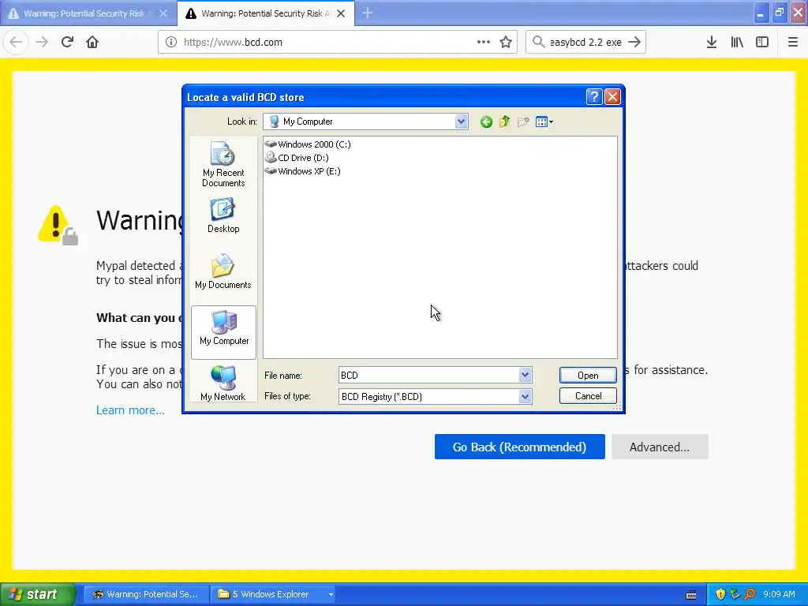The width and height of the screenshot is (808, 606).
Task: Open the Windows Start menu
Action: (x=38, y=594)
